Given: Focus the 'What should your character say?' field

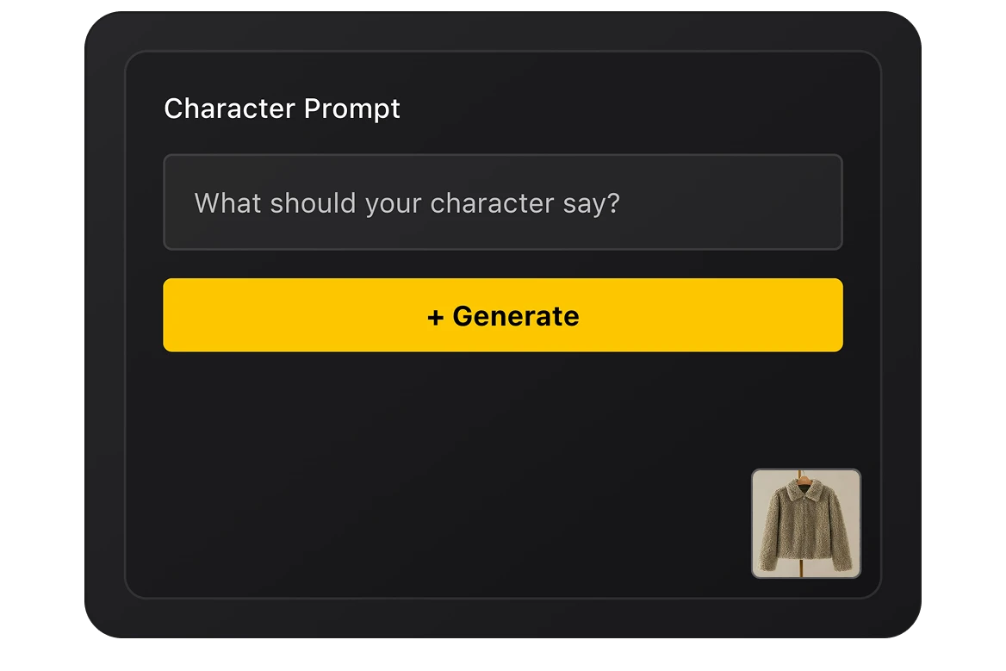Looking at the screenshot, I should coord(503,203).
